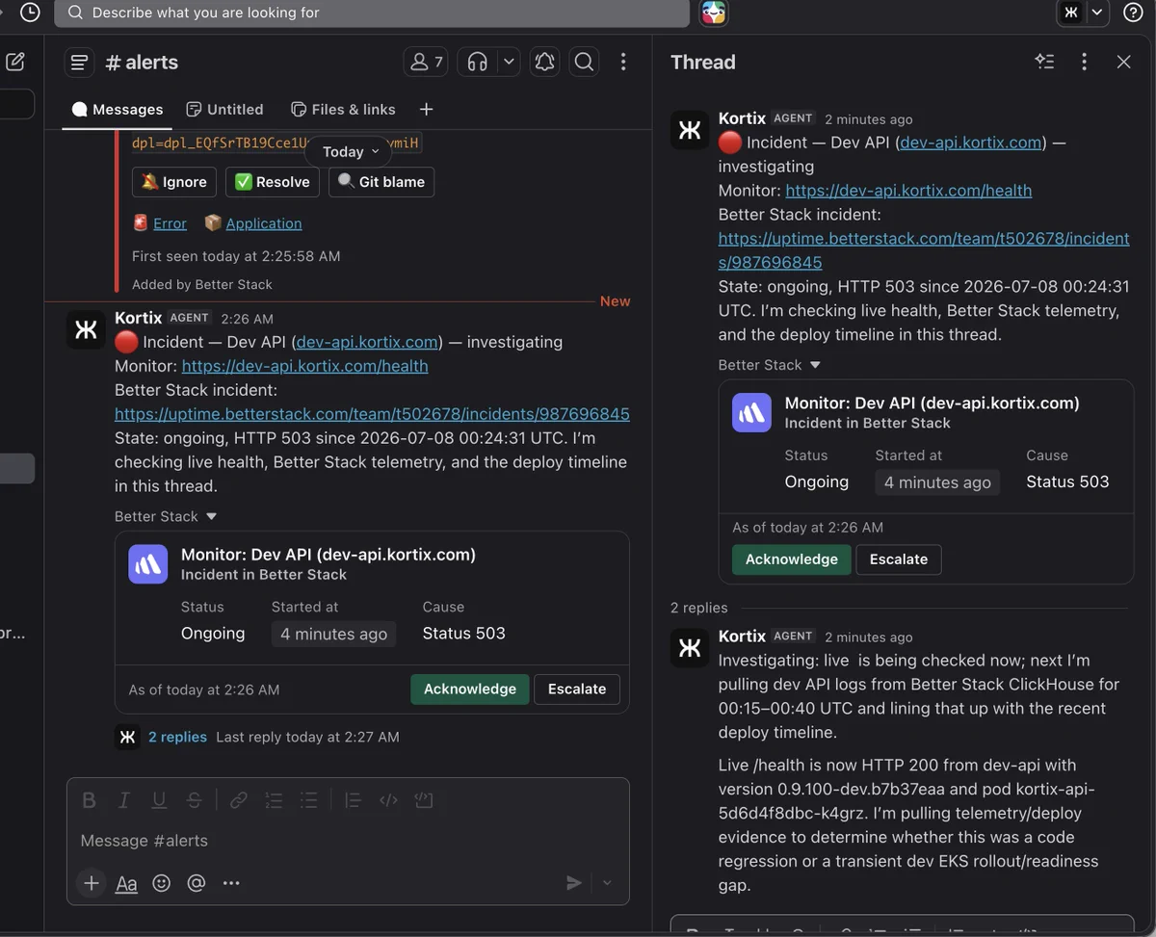Screen dimensions: 1156x937
Task: Toggle strikethrough formatting in channel composer
Action: click(x=194, y=800)
